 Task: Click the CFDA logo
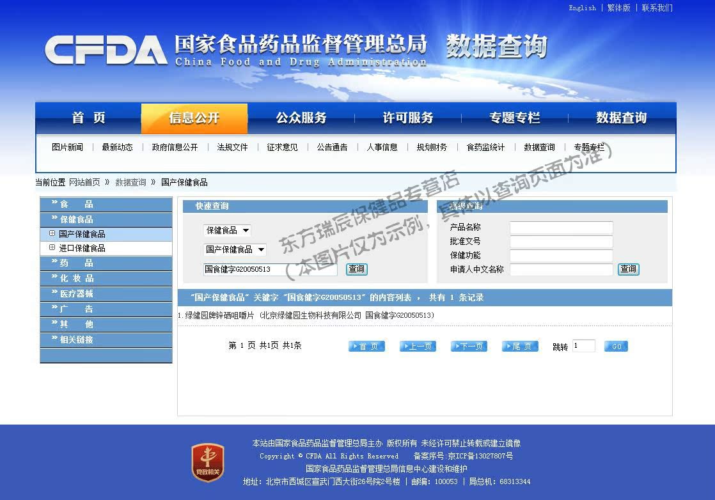pyautogui.click(x=106, y=50)
